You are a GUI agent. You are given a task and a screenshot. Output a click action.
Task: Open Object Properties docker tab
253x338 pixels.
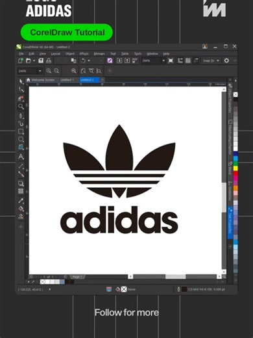point(230,99)
